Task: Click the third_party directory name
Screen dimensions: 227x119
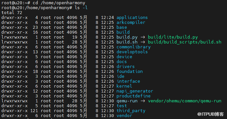Action: point(131,111)
